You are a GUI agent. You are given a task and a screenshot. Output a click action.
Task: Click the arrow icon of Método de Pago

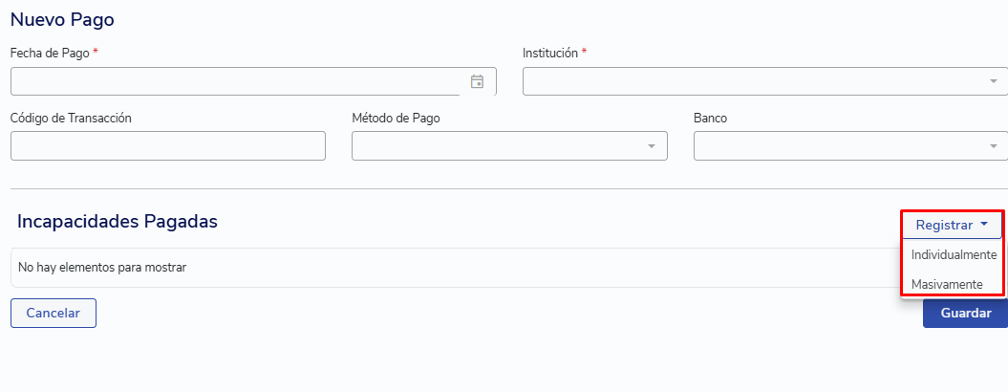pyautogui.click(x=652, y=145)
